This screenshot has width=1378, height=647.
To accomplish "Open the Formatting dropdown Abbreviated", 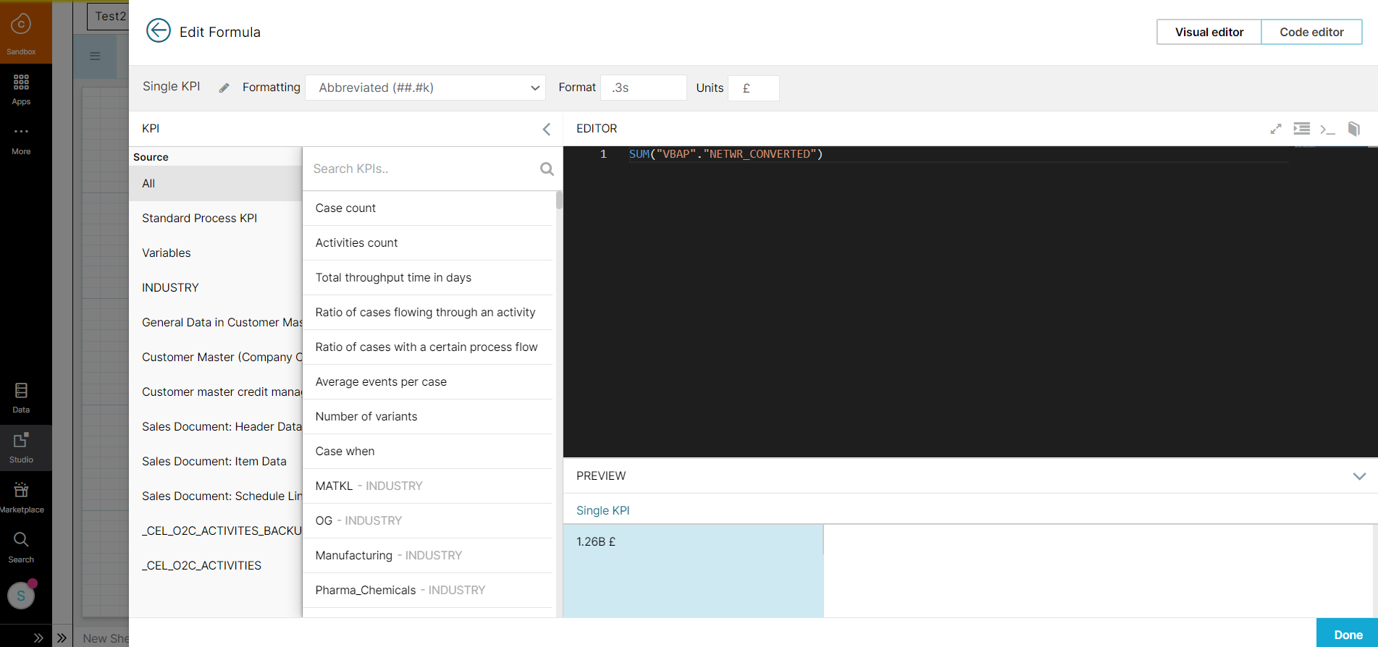I will coord(426,88).
